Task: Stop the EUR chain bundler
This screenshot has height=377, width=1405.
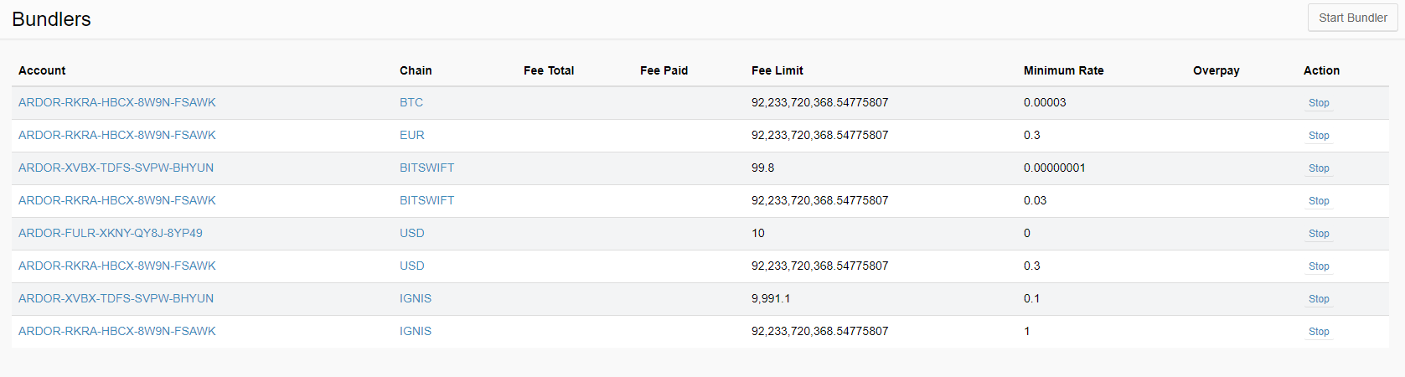Action: [1318, 136]
